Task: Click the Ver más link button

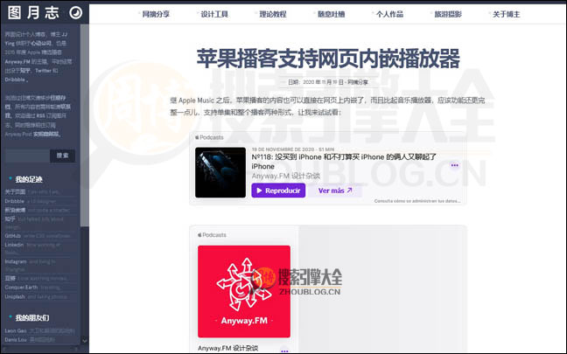Action: point(335,191)
